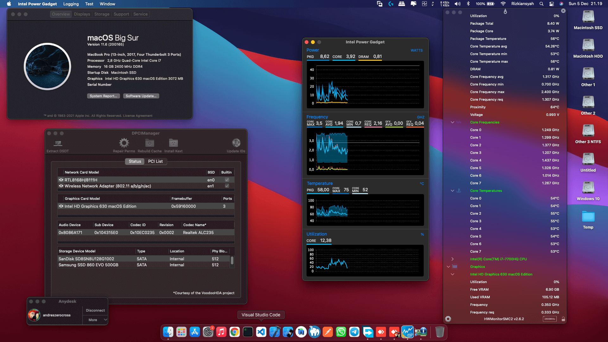Switch to Service tab in About This Mac
Image resolution: width=608 pixels, height=342 pixels.
point(141,14)
